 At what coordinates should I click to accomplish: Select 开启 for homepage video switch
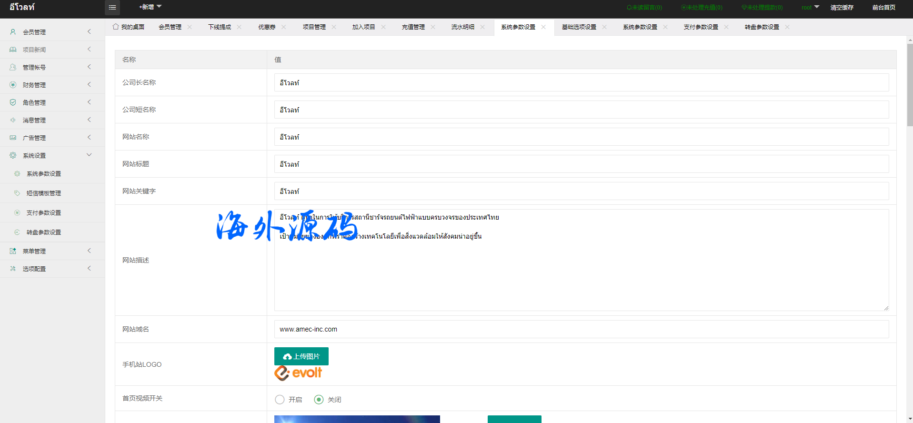point(280,400)
